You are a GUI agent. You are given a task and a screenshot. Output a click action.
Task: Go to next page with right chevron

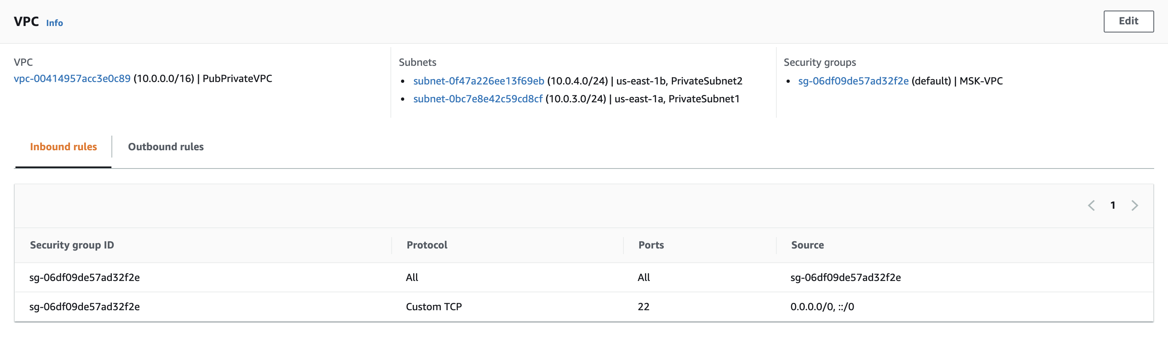click(1134, 205)
